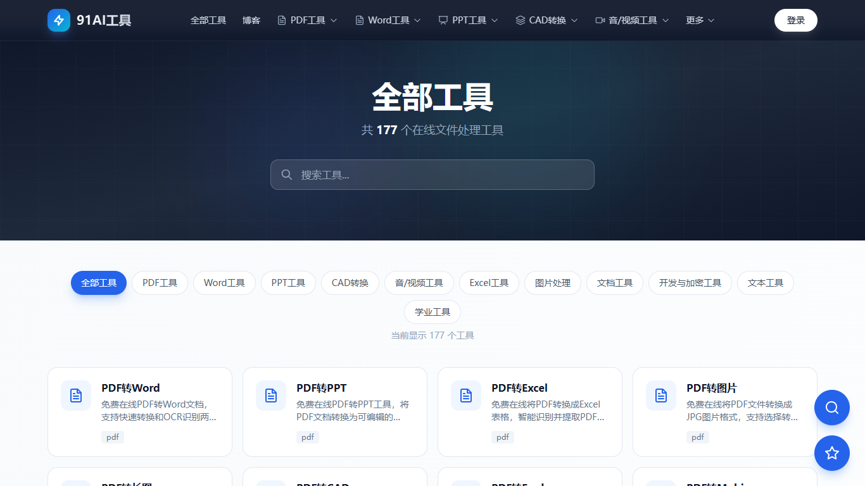Click the PDF转Excel card description text
Image resolution: width=865 pixels, height=486 pixels.
click(x=548, y=411)
